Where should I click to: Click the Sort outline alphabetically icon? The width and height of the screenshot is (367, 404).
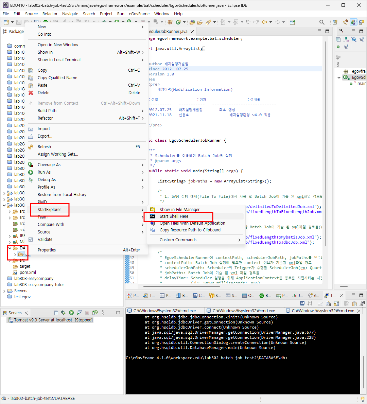pyautogui.click(x=346, y=40)
